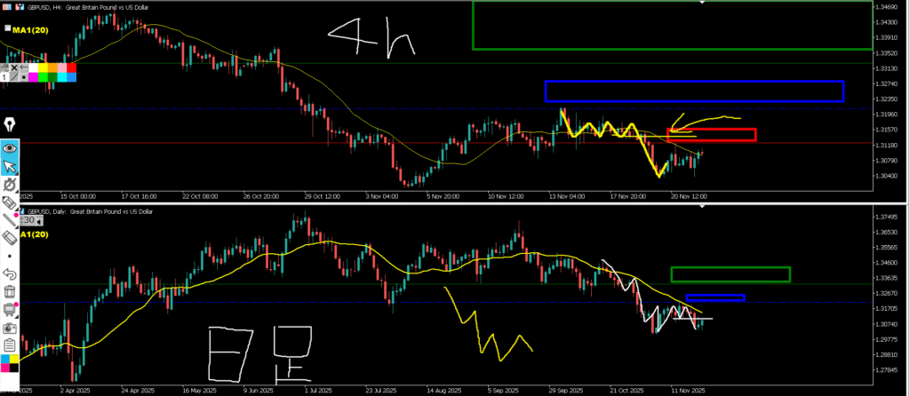Click the GBPUSD H4 candlestick chart icon
Screen dimensions: 910x396
[20, 7]
